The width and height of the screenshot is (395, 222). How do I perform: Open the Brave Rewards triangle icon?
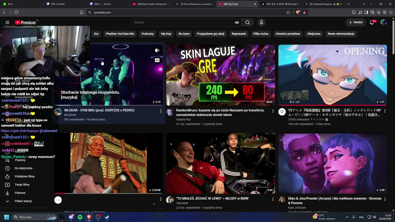point(304,12)
